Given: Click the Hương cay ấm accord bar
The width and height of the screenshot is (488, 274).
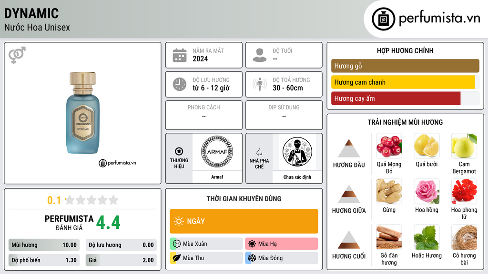Looking at the screenshot, I should click(405, 98).
